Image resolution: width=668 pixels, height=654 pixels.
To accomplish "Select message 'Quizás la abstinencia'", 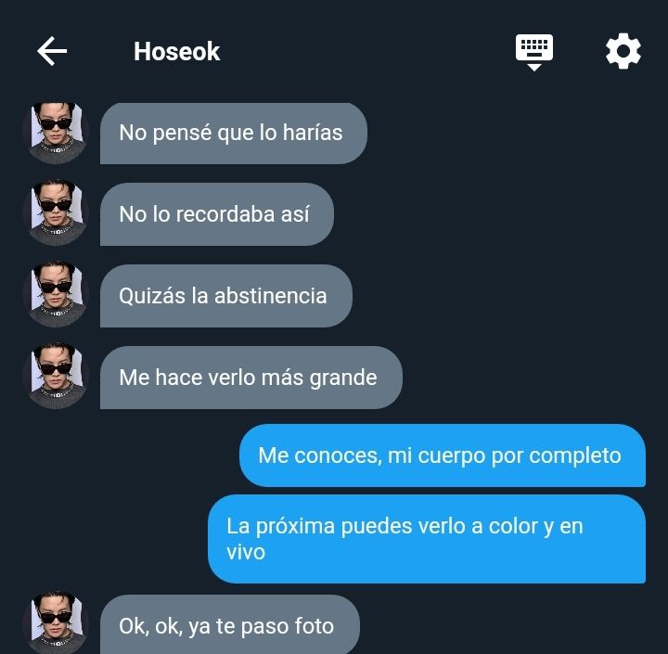I will click(226, 296).
